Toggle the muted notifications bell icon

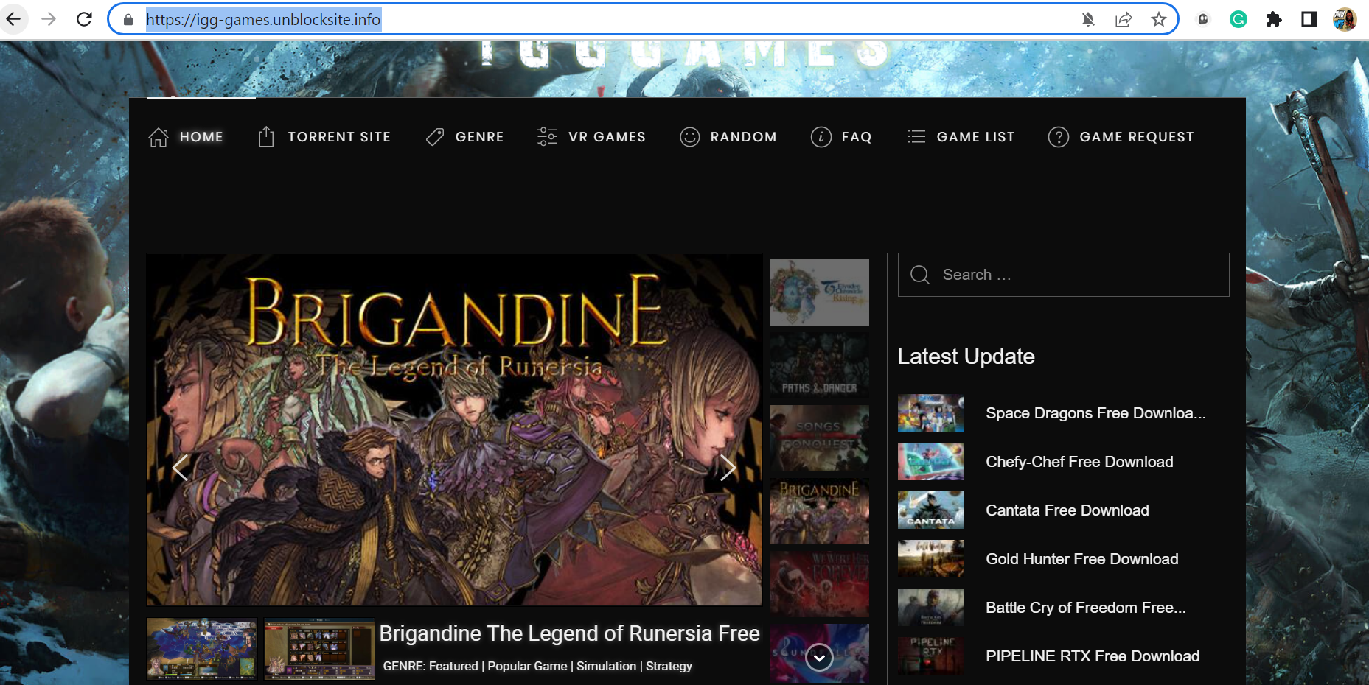(1087, 19)
